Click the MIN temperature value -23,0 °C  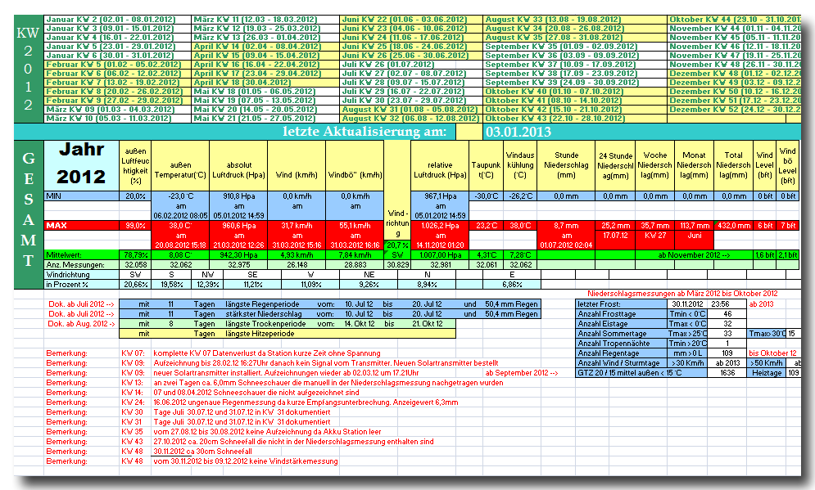click(x=180, y=196)
